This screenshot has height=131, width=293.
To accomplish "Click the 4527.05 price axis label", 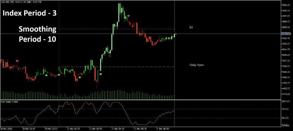I will (286, 60).
